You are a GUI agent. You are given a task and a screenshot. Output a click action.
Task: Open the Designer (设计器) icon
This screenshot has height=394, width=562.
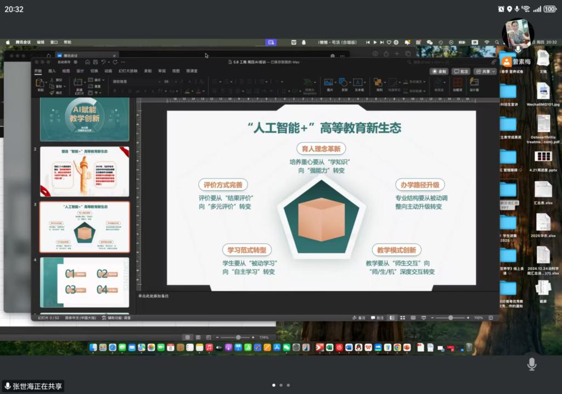coord(474,82)
